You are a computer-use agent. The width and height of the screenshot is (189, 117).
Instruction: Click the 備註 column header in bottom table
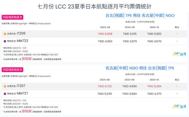coord(177,80)
